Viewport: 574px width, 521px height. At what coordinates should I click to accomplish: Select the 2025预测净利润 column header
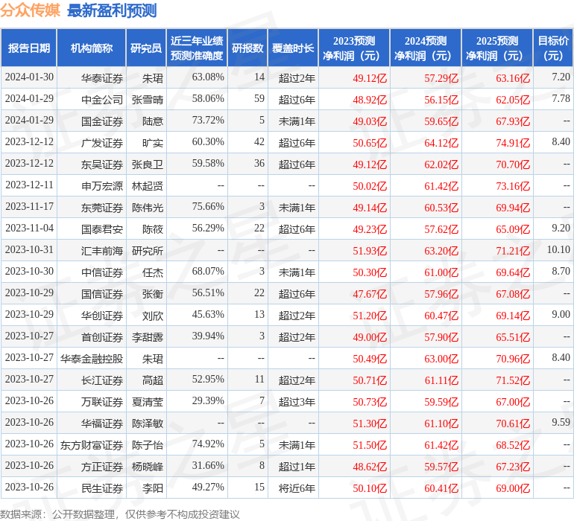pos(496,48)
